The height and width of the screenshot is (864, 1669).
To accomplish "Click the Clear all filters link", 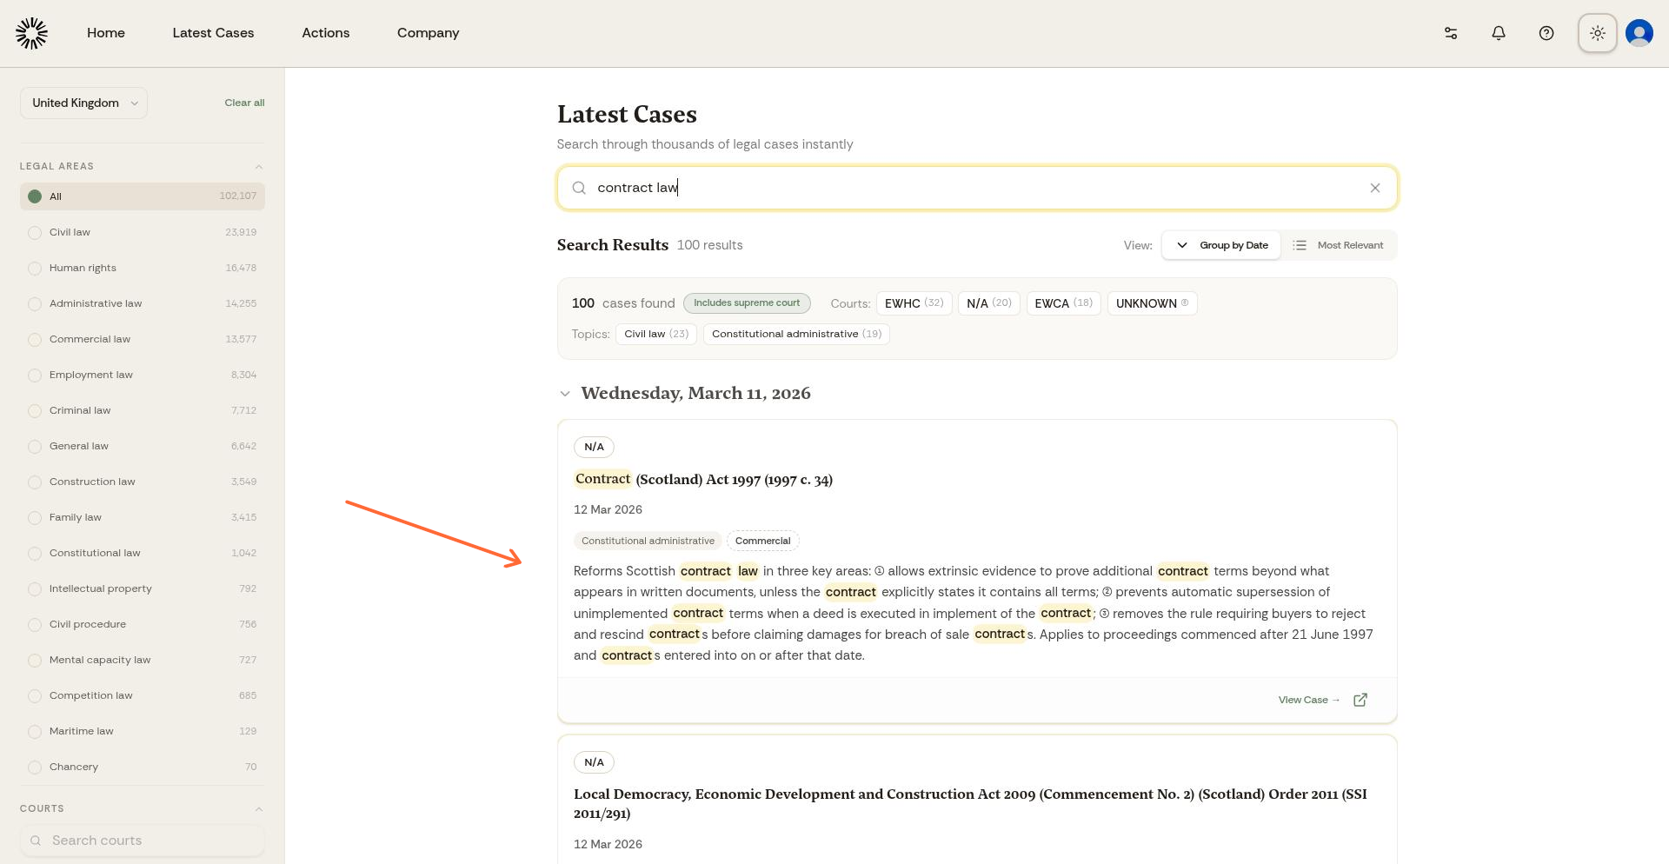I will (x=243, y=103).
